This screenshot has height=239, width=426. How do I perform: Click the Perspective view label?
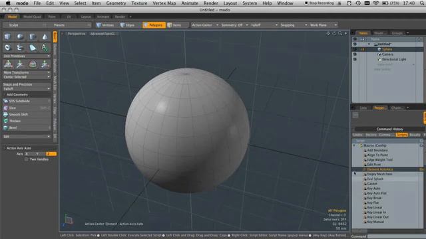click(77, 34)
